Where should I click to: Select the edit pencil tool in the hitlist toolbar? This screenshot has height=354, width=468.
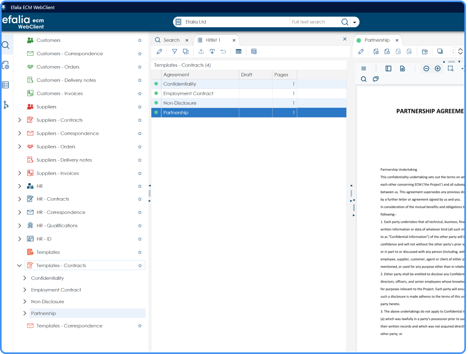coord(159,51)
